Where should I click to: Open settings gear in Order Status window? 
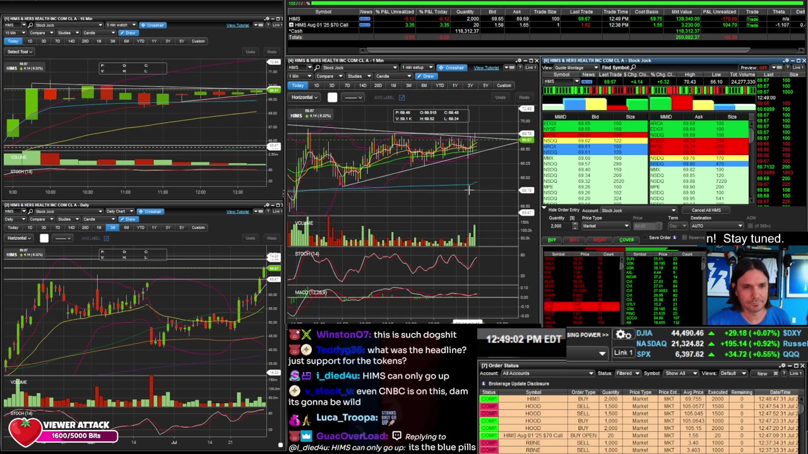pyautogui.click(x=783, y=366)
